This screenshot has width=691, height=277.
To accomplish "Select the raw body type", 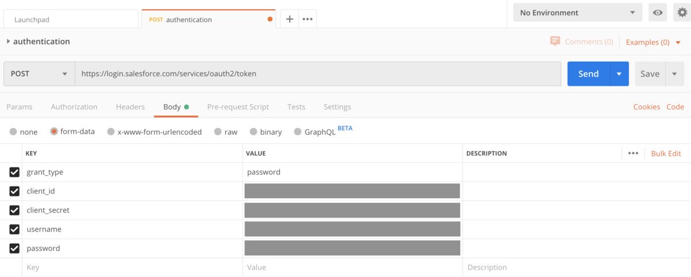I will [218, 132].
